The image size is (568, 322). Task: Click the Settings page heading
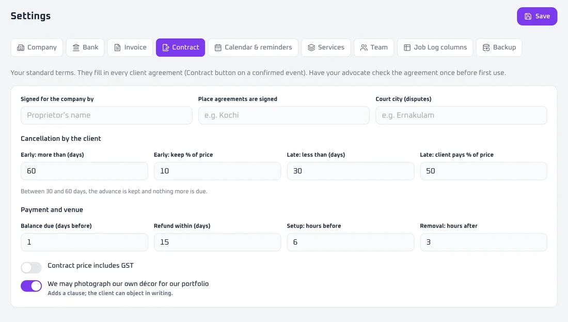click(x=30, y=16)
